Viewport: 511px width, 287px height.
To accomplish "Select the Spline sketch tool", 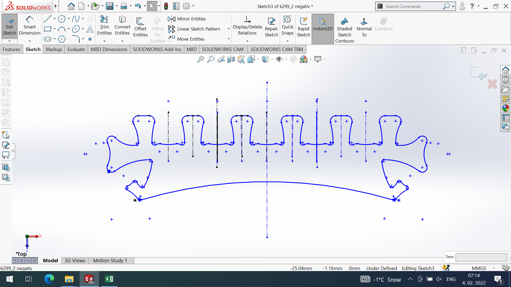I will [76, 19].
